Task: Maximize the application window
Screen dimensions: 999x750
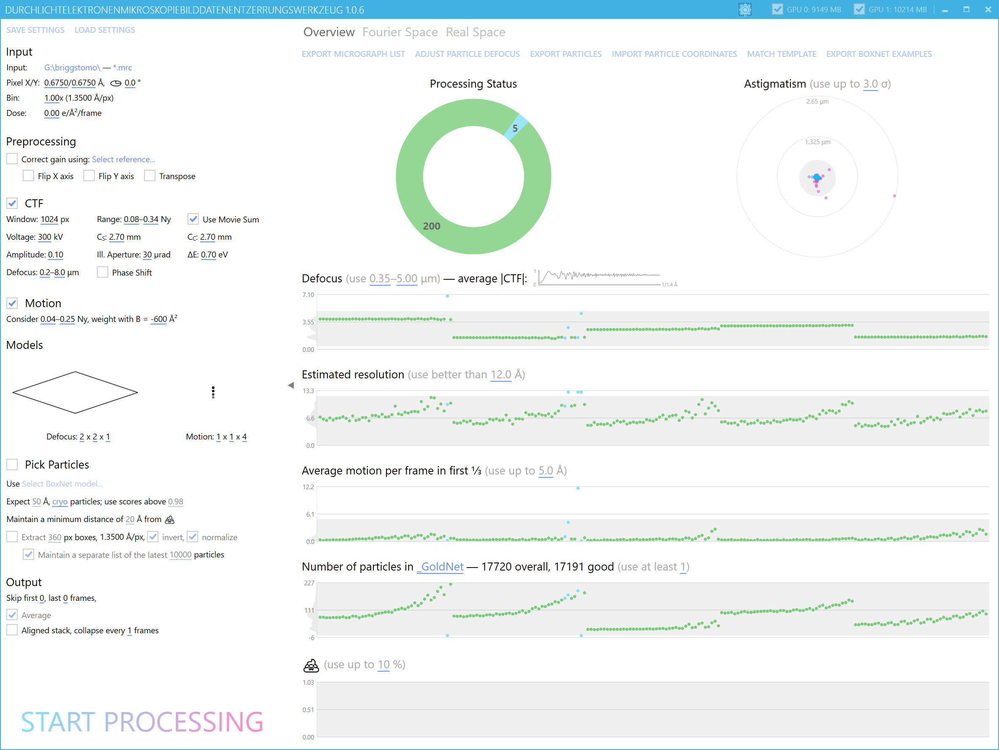Action: [966, 10]
